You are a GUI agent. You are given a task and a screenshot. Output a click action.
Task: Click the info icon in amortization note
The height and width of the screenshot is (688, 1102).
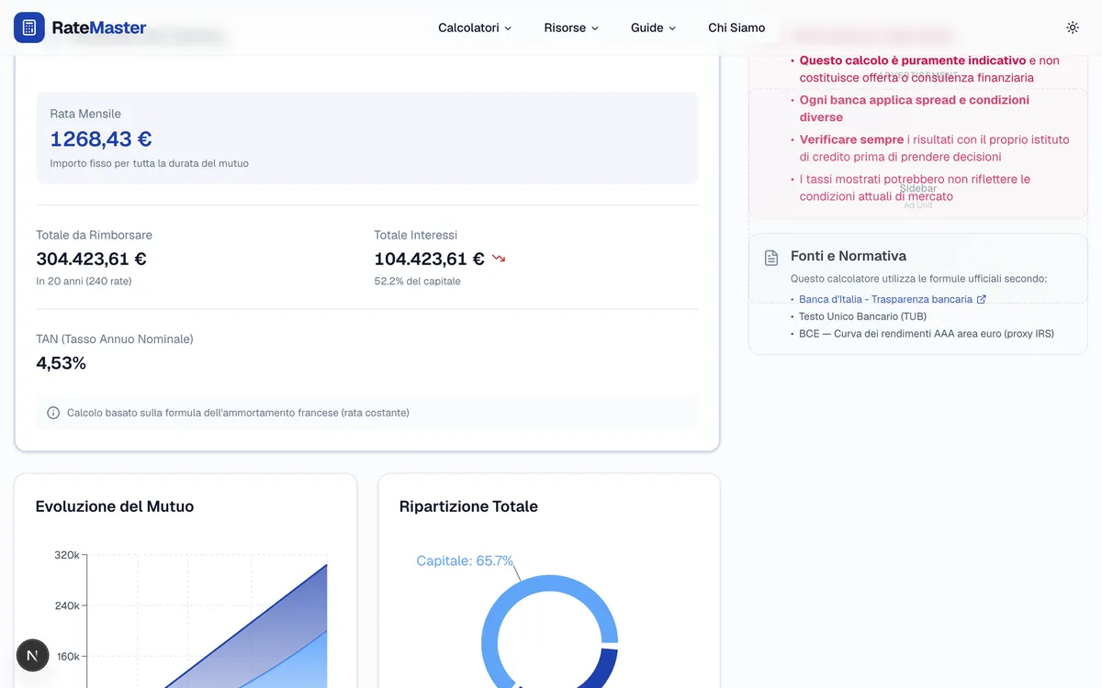(x=53, y=413)
